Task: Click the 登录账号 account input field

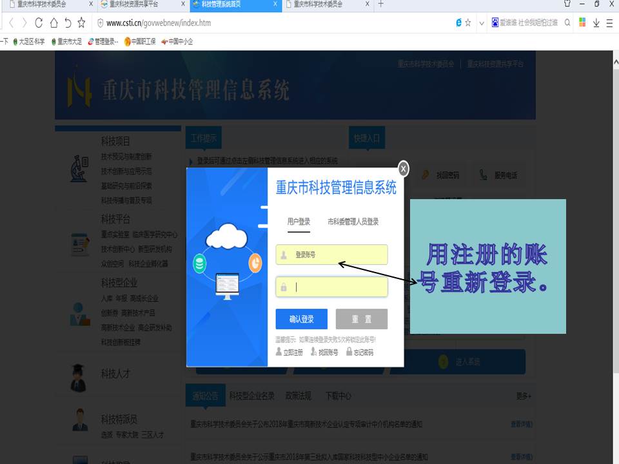Action: 331,255
